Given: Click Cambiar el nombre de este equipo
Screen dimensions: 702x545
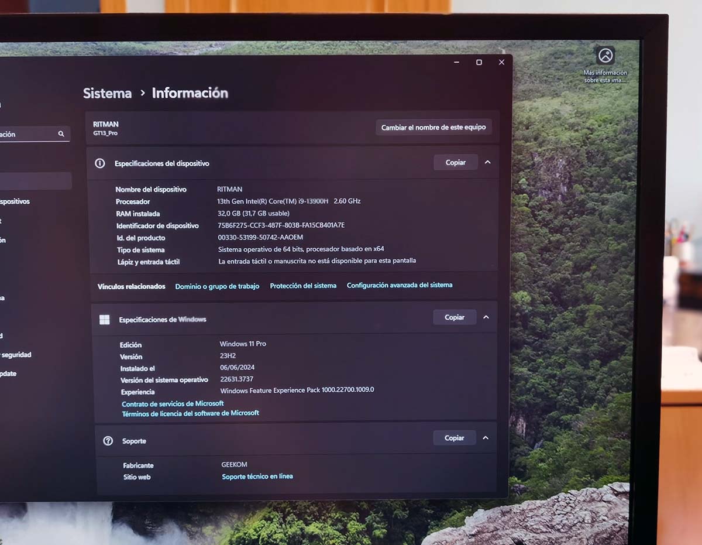Looking at the screenshot, I should 433,127.
